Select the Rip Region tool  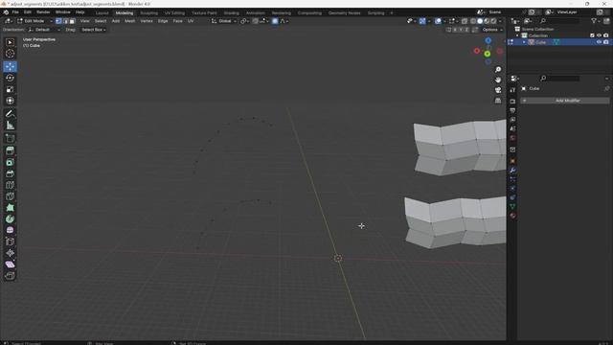11,275
